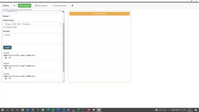199x112 pixels.
Task: Click the scrollbar down arrow in publisher panel
Action: pos(63,81)
